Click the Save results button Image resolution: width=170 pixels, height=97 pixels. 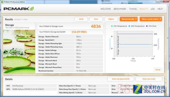(x=96, y=19)
